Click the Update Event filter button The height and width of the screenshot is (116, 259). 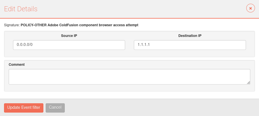pyautogui.click(x=24, y=108)
